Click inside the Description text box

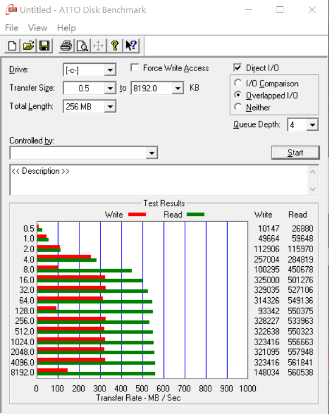click(x=158, y=180)
